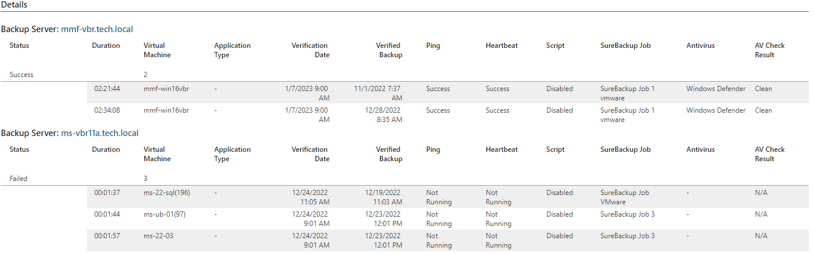Viewport: 814px width, 254px height.
Task: Click the 11/1/2022 7:37 AM verified backup cell
Action: tap(378, 93)
